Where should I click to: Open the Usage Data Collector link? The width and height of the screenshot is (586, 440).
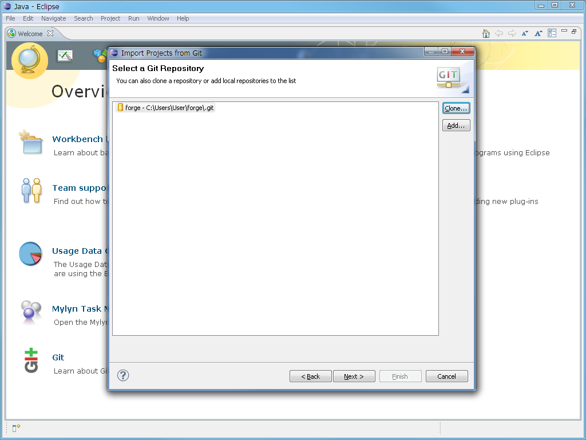(80, 251)
